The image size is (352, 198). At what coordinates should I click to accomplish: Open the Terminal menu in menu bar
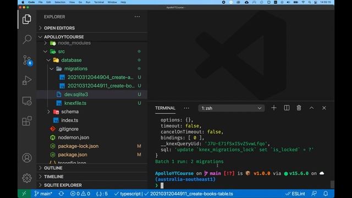[99, 2]
